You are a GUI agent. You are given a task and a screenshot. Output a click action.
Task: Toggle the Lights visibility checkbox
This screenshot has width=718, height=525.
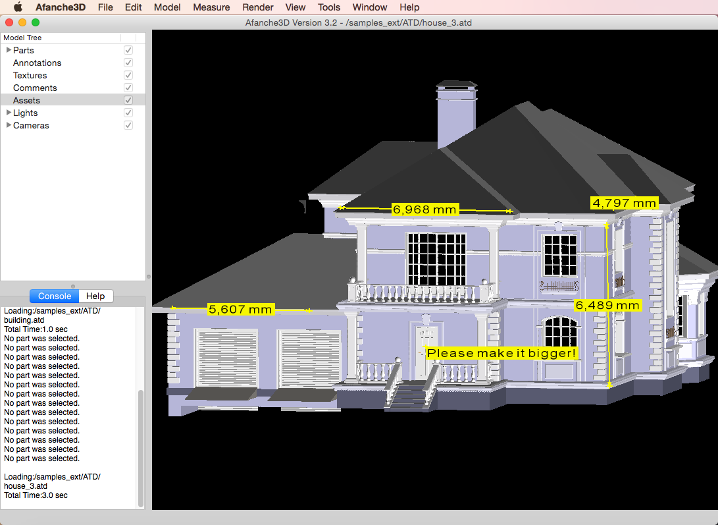128,113
